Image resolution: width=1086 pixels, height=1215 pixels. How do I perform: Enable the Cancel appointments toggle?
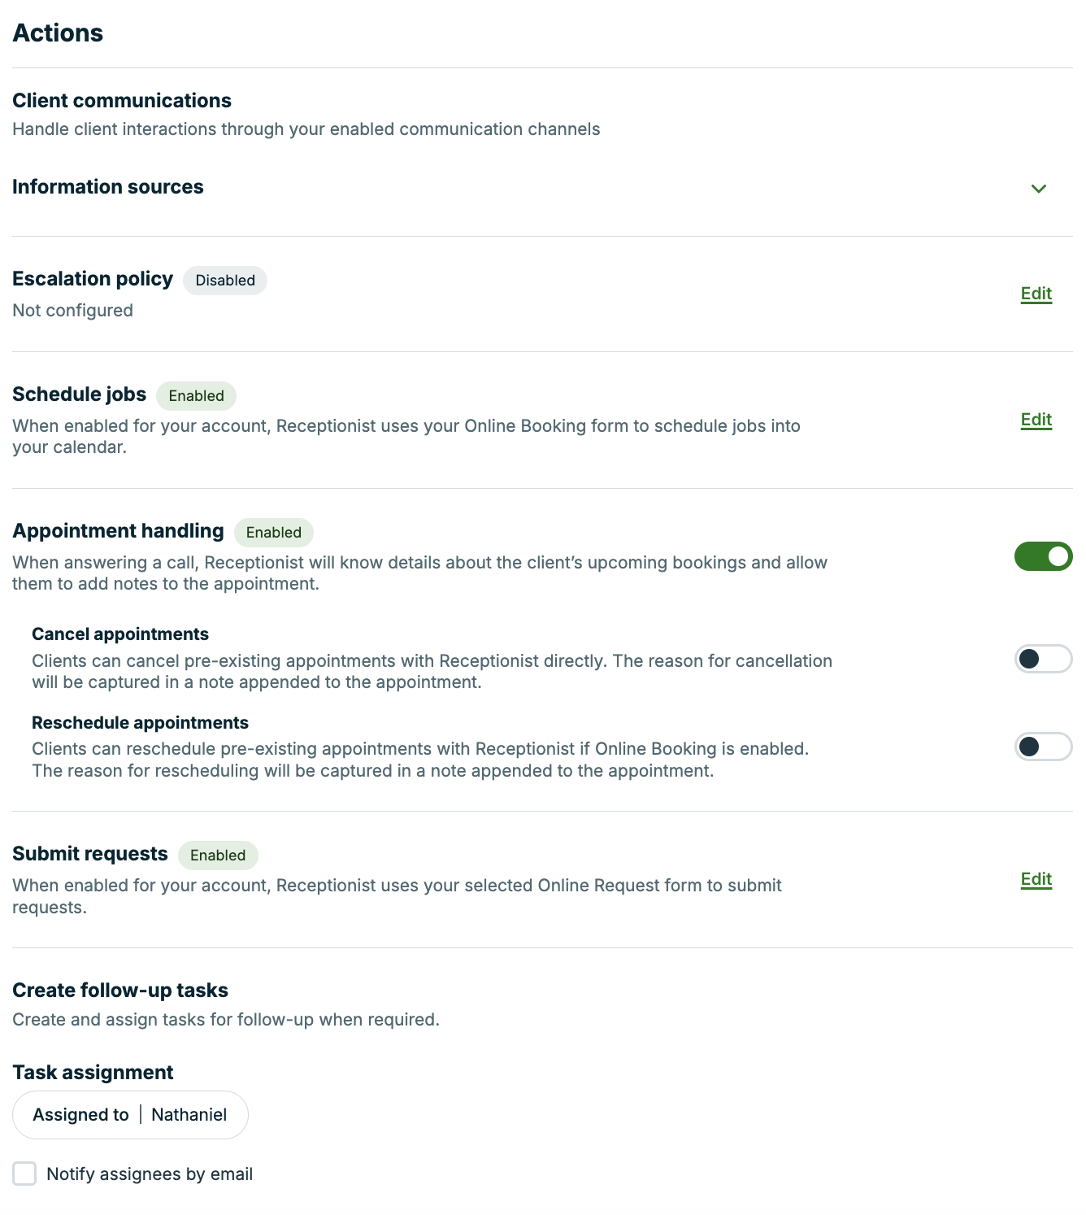(1043, 659)
